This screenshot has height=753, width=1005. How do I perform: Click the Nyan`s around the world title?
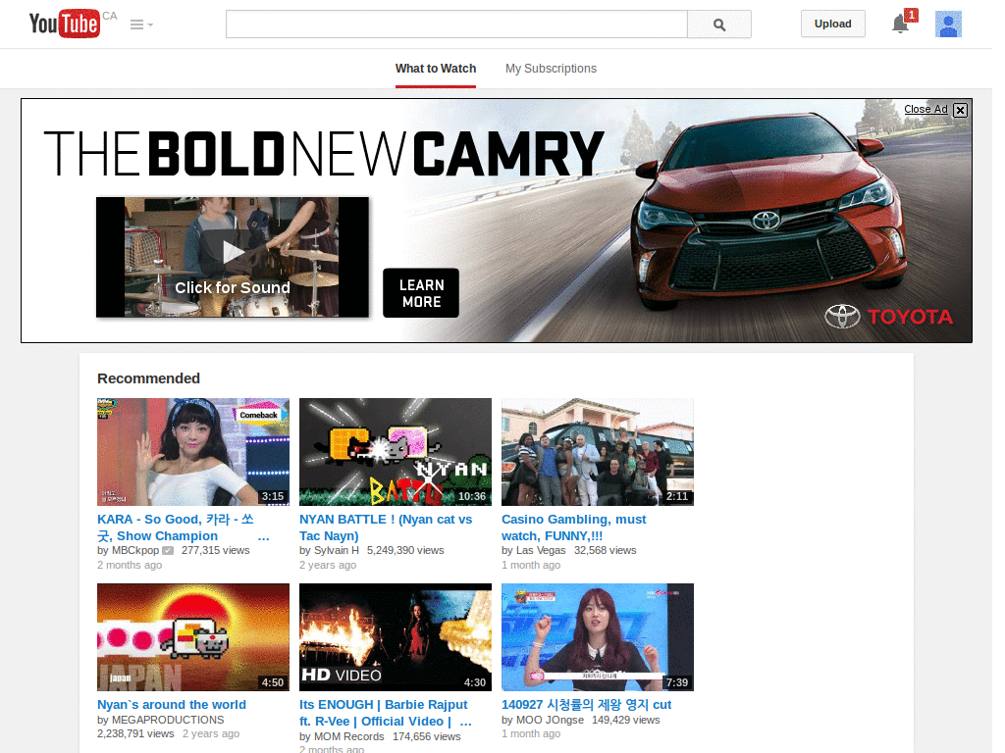[172, 704]
